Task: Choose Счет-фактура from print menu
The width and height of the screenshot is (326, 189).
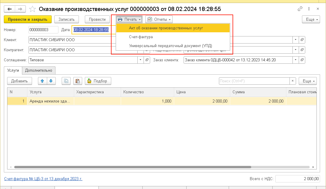Action: [x=141, y=37]
